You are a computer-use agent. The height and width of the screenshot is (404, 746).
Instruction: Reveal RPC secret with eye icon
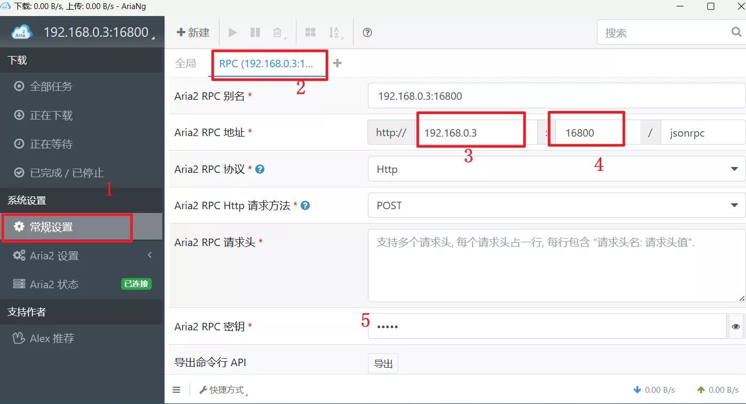tap(736, 326)
